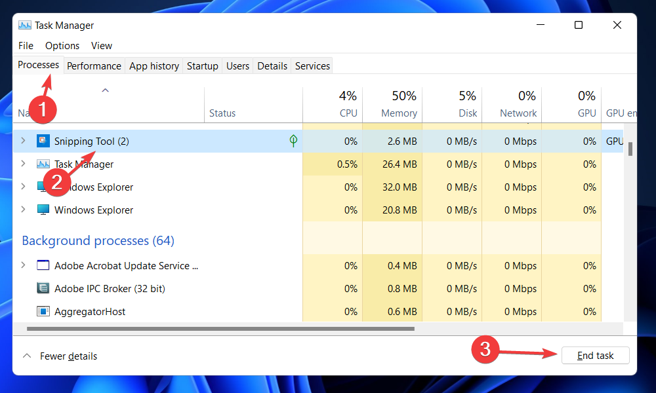
Task: Click the 26.4 MB memory value
Action: [x=400, y=164]
